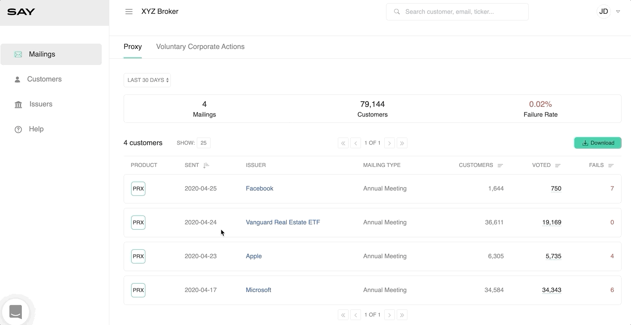The image size is (631, 325).
Task: Click the Mailings envelope icon
Action: coord(18,54)
